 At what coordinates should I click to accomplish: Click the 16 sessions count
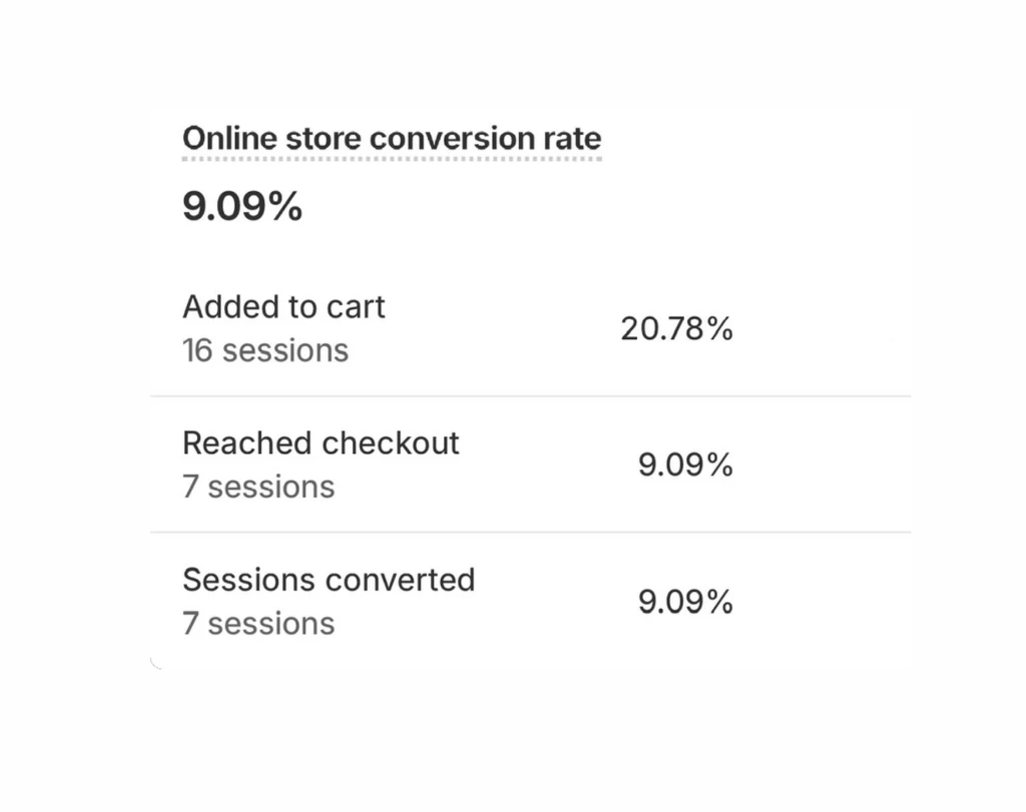click(x=265, y=351)
